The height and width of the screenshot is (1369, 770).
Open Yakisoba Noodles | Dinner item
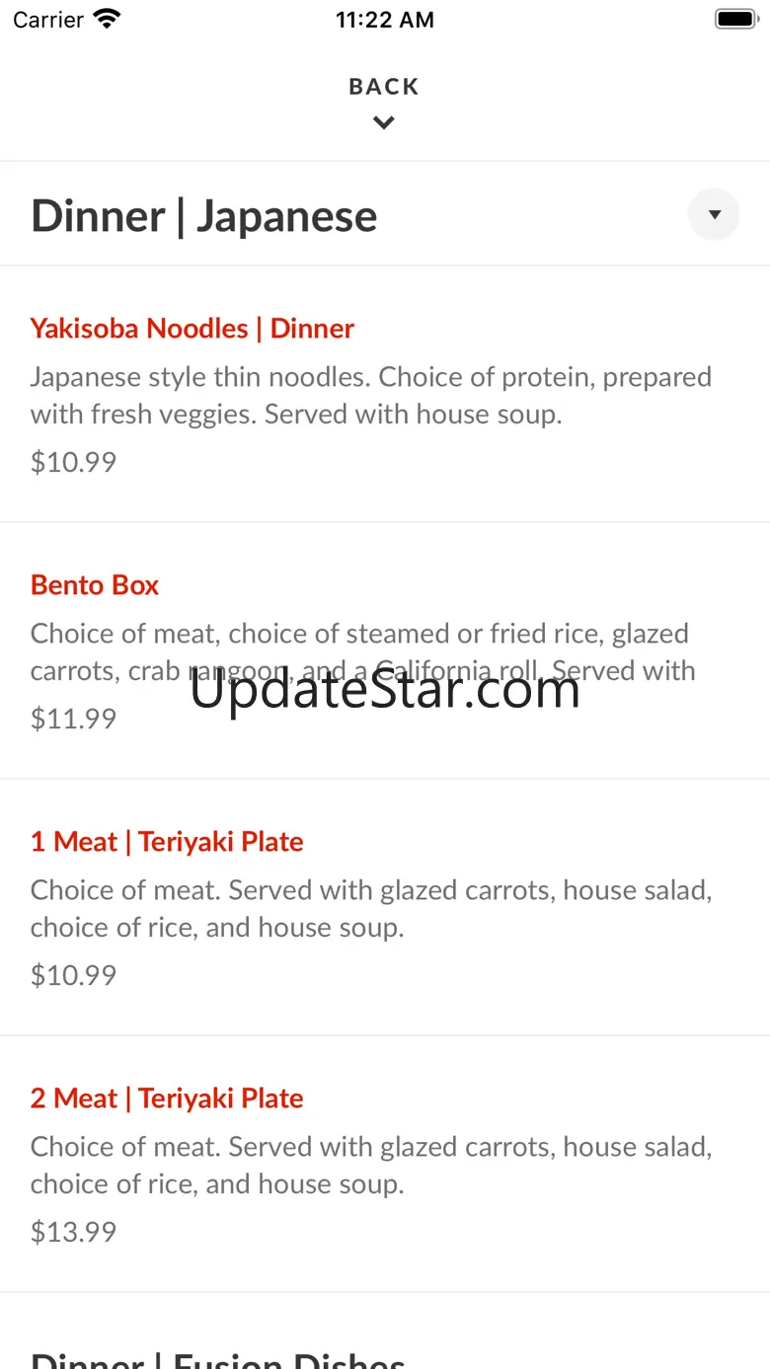[192, 328]
